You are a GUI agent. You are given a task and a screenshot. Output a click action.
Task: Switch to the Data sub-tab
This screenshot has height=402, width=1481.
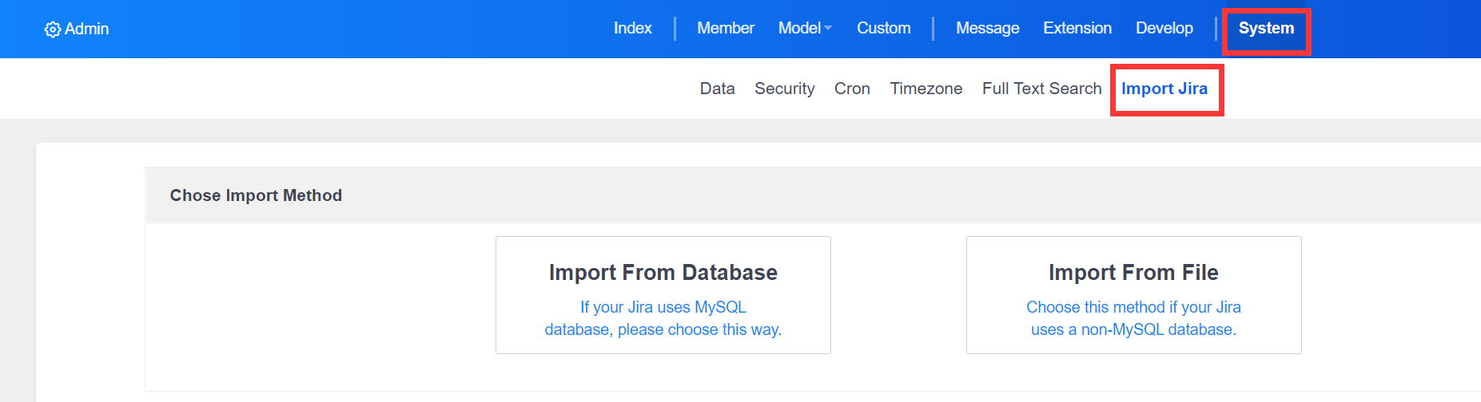tap(717, 89)
